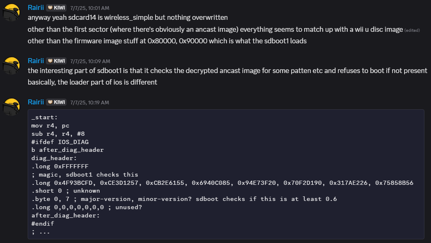This screenshot has height=243, width=431.
Task: Open Rairii's profile from the 10:01 AM username
Action: [36, 8]
